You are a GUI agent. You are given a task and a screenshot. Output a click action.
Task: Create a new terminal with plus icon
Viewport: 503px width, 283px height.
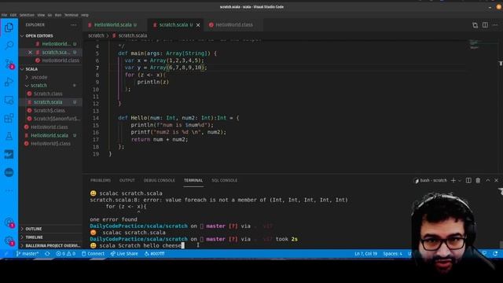(x=453, y=180)
